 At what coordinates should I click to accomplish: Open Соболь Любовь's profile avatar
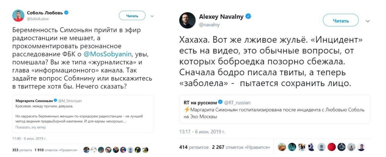pos(18,16)
